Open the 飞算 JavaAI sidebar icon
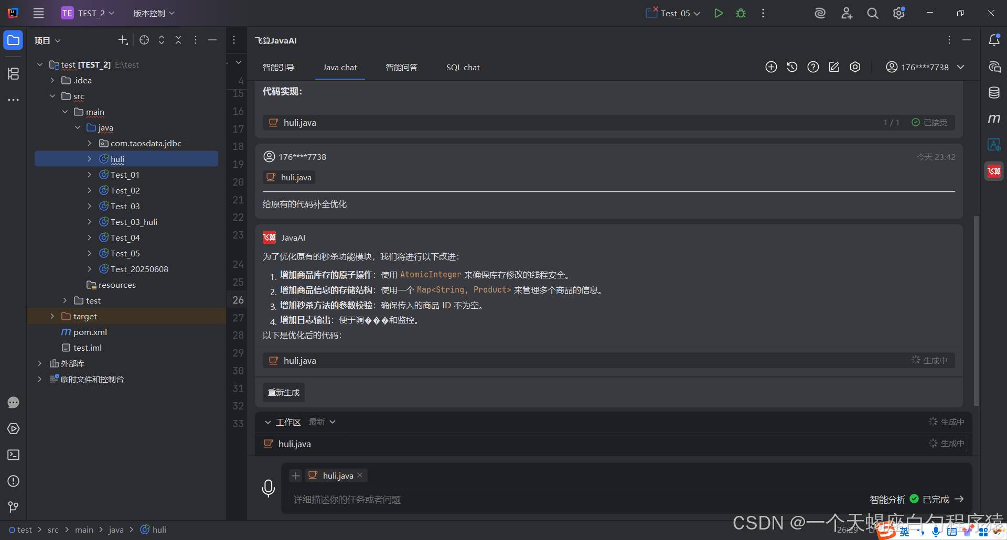This screenshot has width=1007, height=540. (994, 171)
